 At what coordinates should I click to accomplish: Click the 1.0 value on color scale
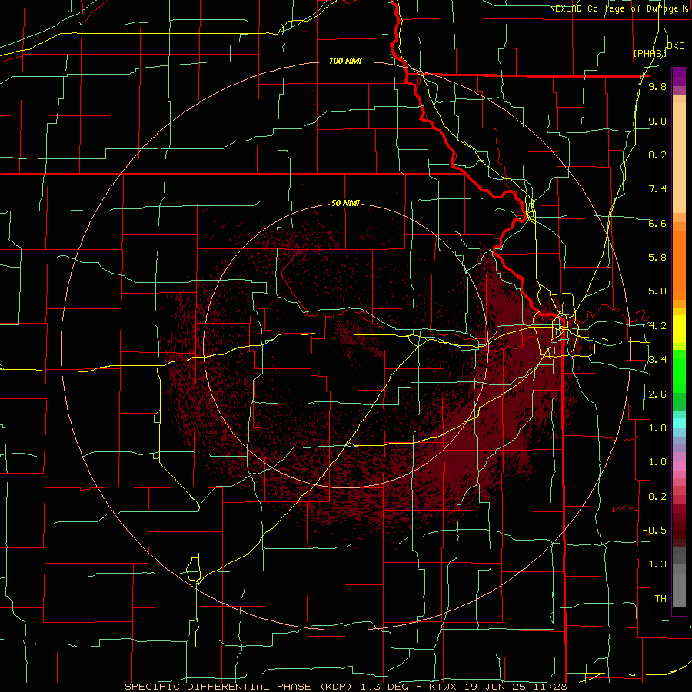657,462
